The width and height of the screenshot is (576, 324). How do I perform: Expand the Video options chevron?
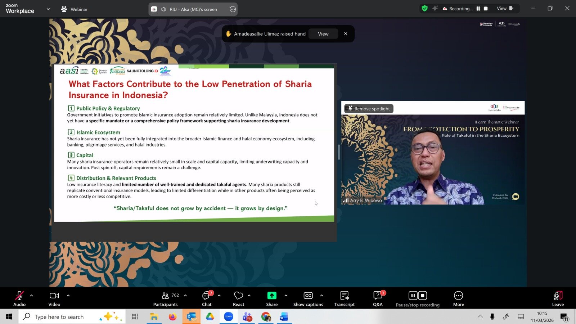[68, 296]
